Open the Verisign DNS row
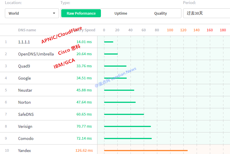 tap(25, 126)
